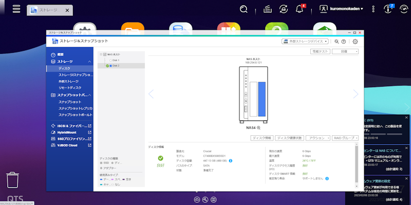Show the next enclosure with right arrow
Image resolution: width=411 pixels, height=205 pixels.
pos(356,94)
